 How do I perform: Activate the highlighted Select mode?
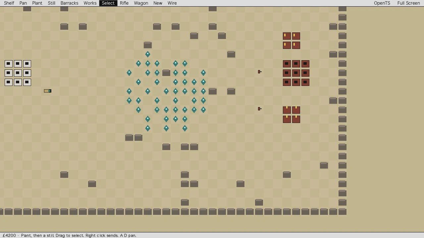[108, 3]
